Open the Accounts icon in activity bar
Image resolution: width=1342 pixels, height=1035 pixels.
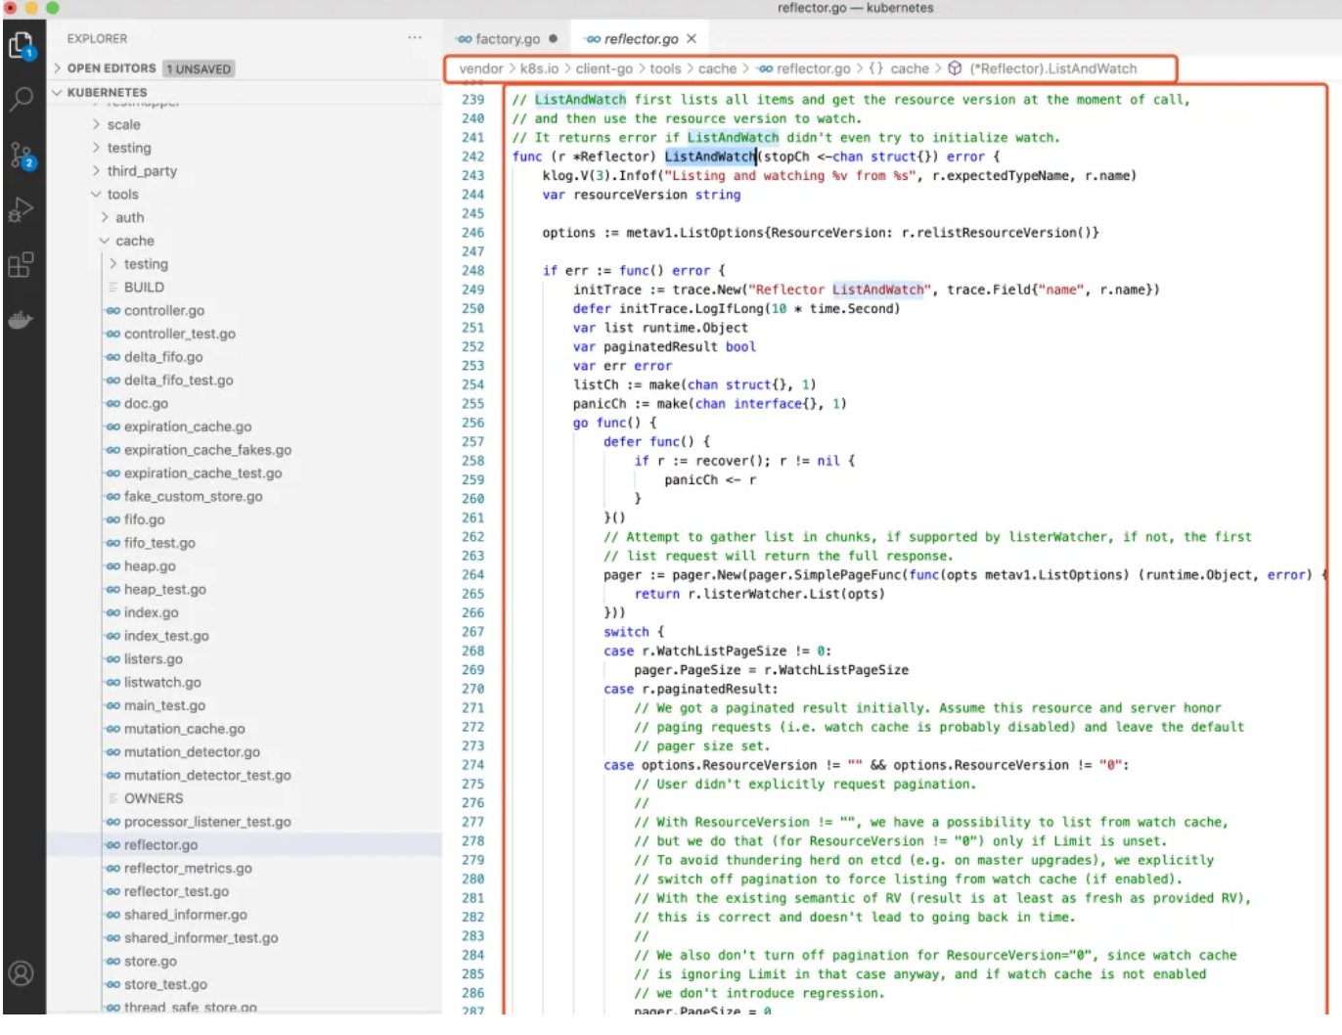point(21,972)
